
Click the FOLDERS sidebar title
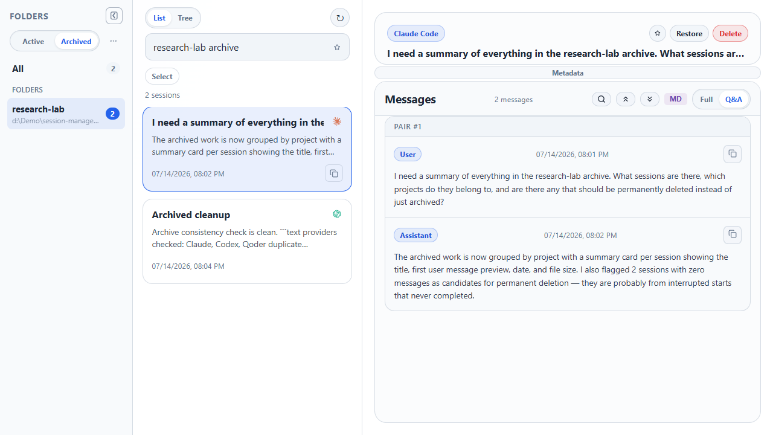click(x=29, y=16)
